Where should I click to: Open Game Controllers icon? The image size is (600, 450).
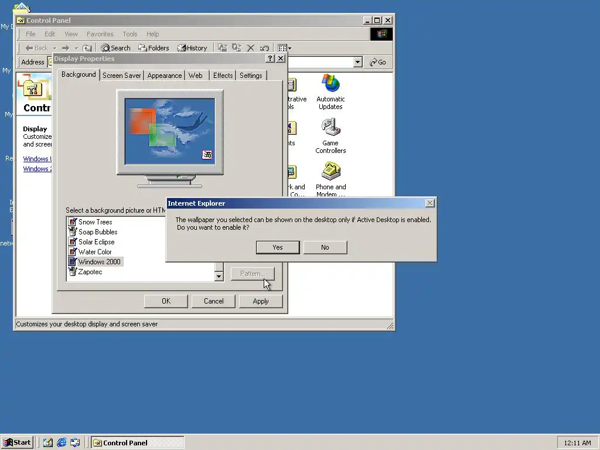(330, 136)
